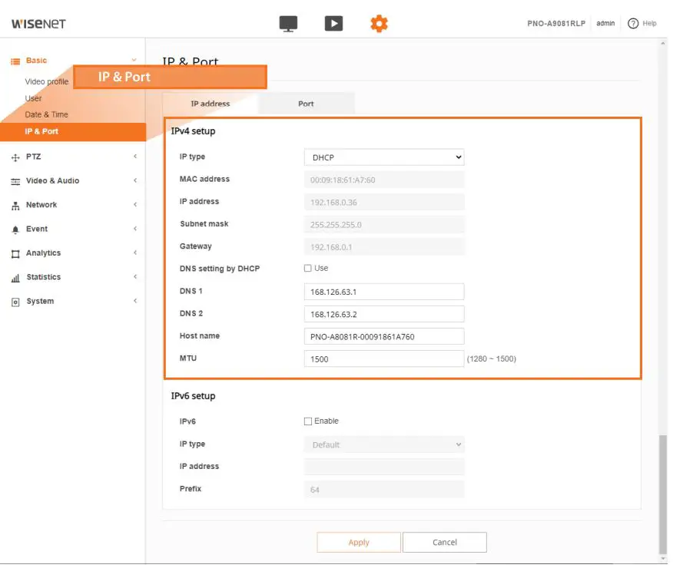Click the Analytics icon in the sidebar
The image size is (673, 568).
coord(15,253)
